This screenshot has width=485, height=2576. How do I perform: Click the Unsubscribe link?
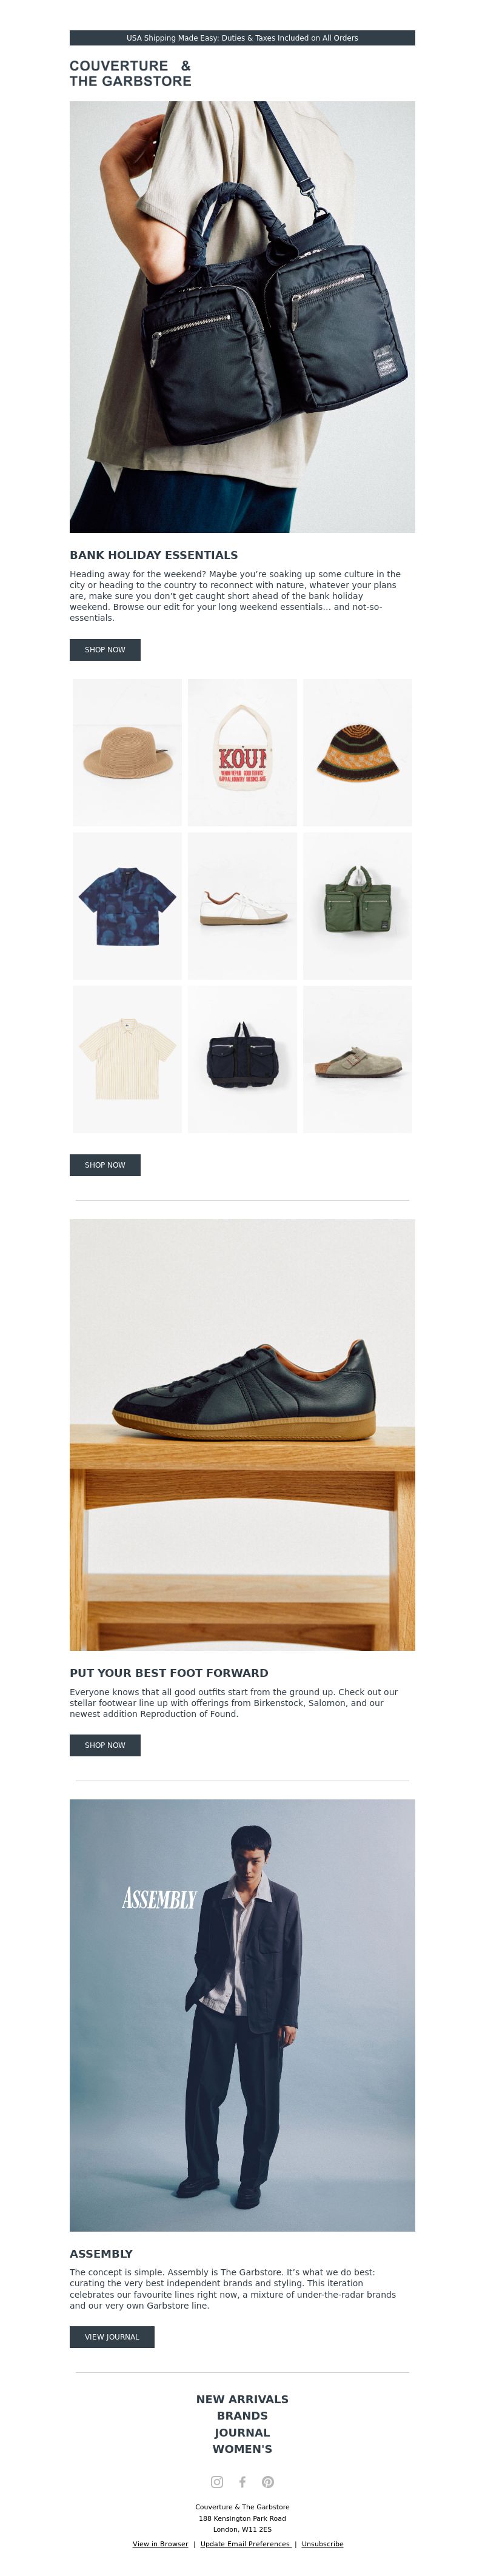pyautogui.click(x=322, y=2544)
